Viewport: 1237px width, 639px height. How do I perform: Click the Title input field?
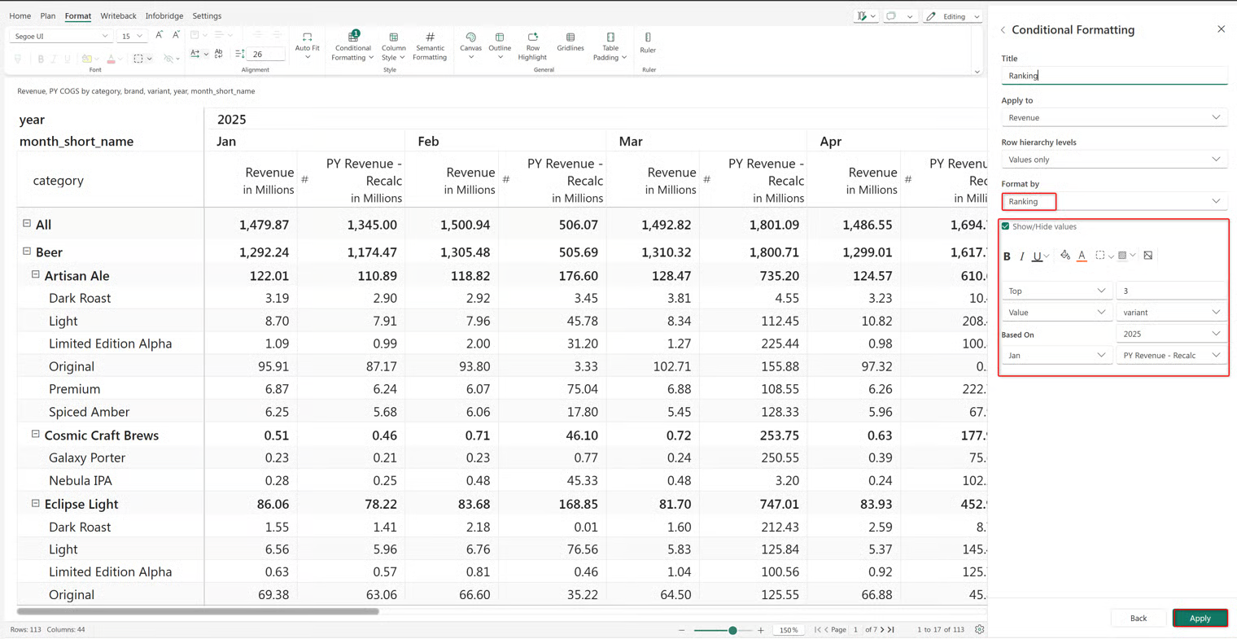[1114, 76]
